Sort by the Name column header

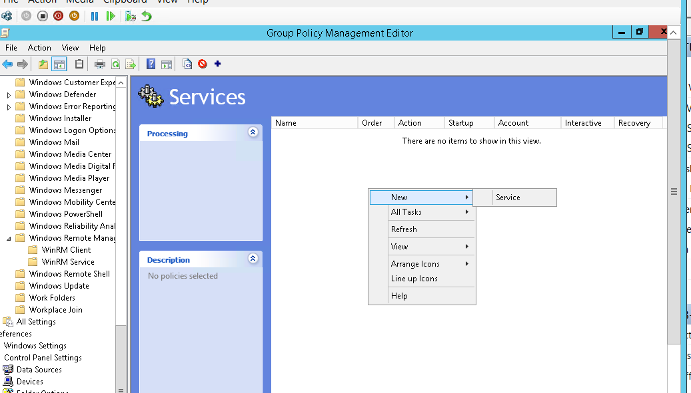315,123
